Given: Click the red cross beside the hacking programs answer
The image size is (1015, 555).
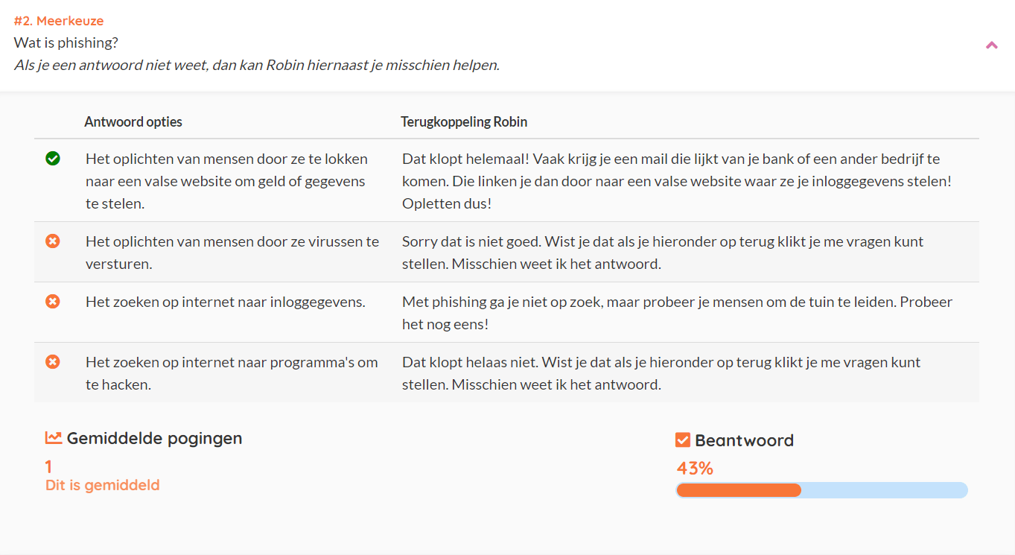Looking at the screenshot, I should (x=53, y=362).
